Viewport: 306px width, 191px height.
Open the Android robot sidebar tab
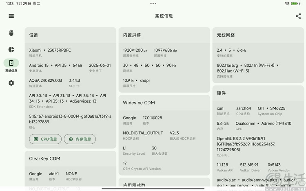11,33
